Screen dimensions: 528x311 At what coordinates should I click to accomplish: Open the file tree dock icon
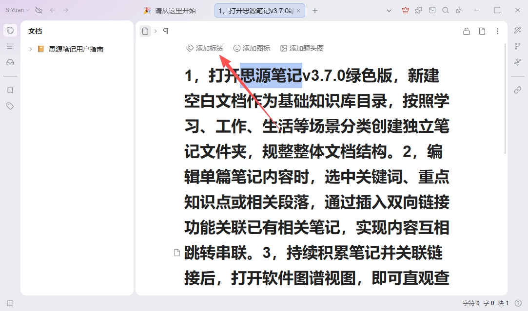(10, 31)
